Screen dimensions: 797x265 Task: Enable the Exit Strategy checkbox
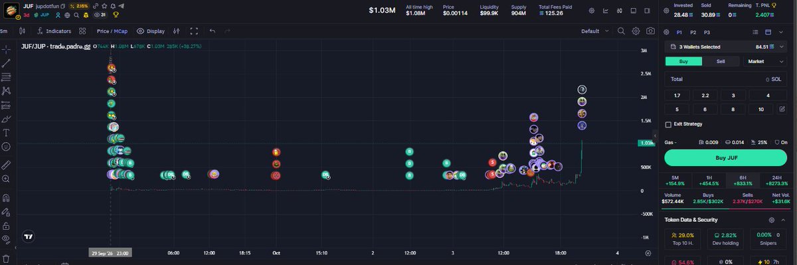(x=668, y=124)
